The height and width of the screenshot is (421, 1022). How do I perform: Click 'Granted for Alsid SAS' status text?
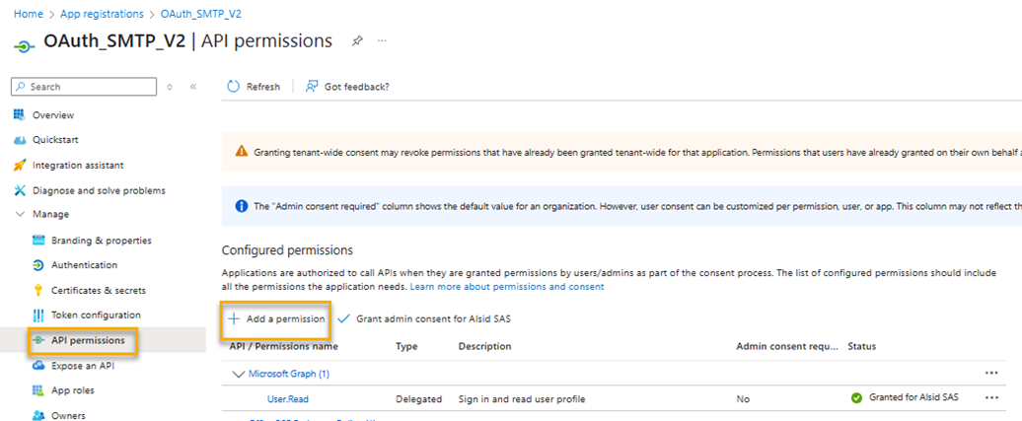click(x=913, y=397)
